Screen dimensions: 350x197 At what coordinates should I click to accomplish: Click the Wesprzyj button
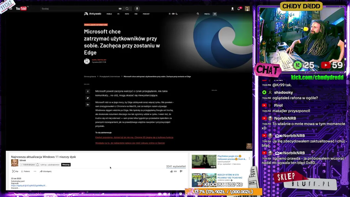pos(66,165)
